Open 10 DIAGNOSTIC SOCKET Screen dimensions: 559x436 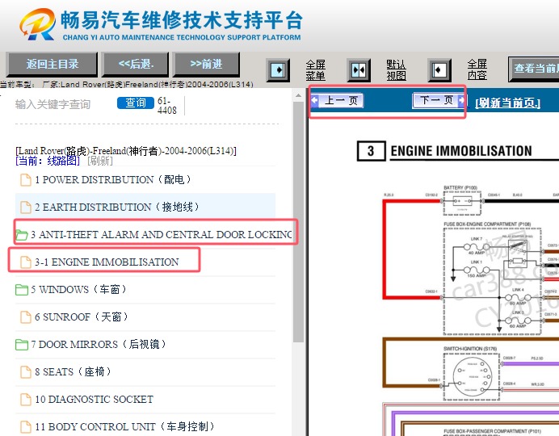point(95,400)
